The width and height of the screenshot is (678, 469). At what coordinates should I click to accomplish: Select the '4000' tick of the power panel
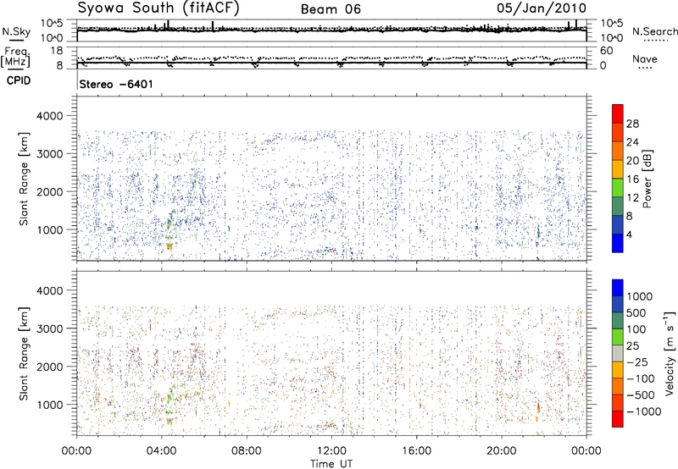pos(50,116)
